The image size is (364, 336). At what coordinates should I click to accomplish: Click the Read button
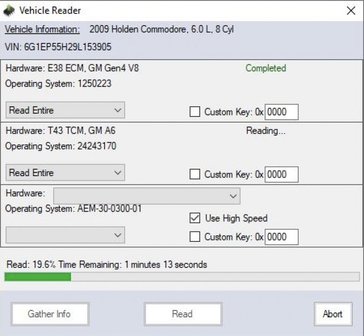[183, 314]
